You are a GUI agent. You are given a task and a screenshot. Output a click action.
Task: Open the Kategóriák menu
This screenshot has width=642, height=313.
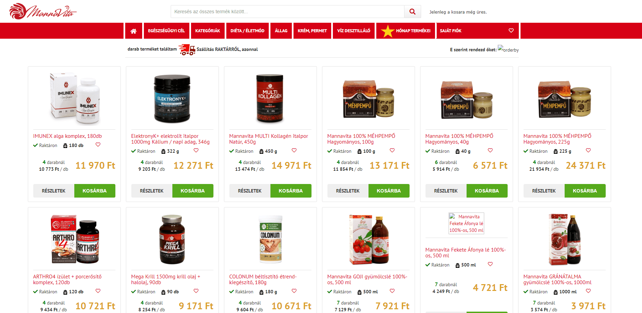208,31
